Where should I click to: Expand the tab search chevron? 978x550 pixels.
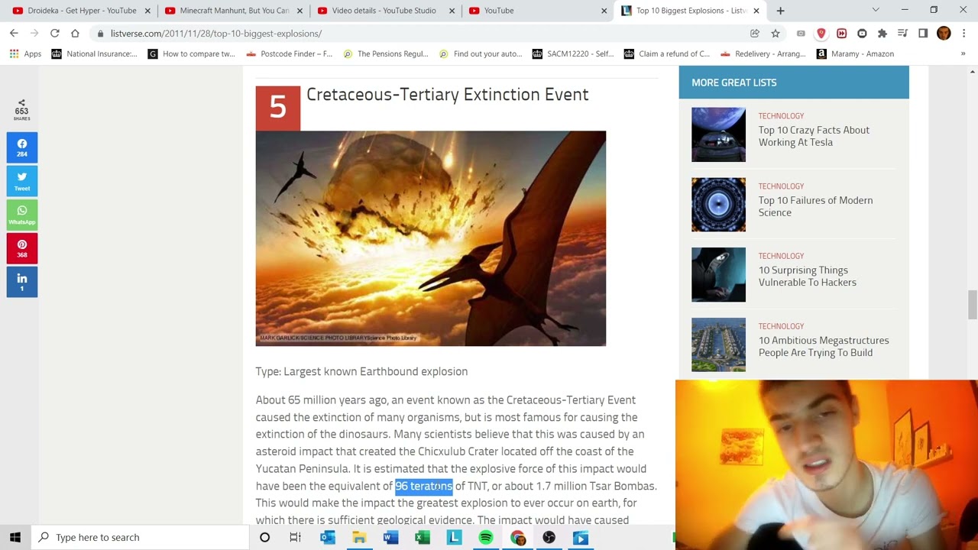876,11
